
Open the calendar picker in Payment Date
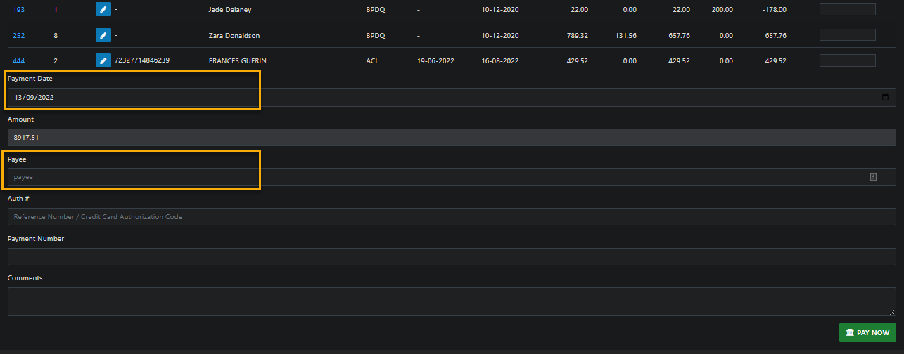pyautogui.click(x=884, y=98)
